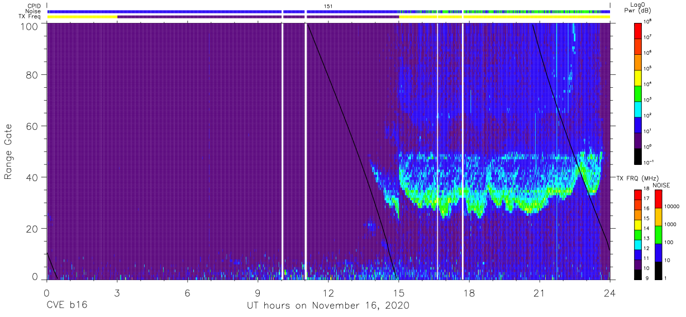This screenshot has height=317, width=686.
Task: Click the '20' tick on Range Gate axis
Action: [x=32, y=229]
